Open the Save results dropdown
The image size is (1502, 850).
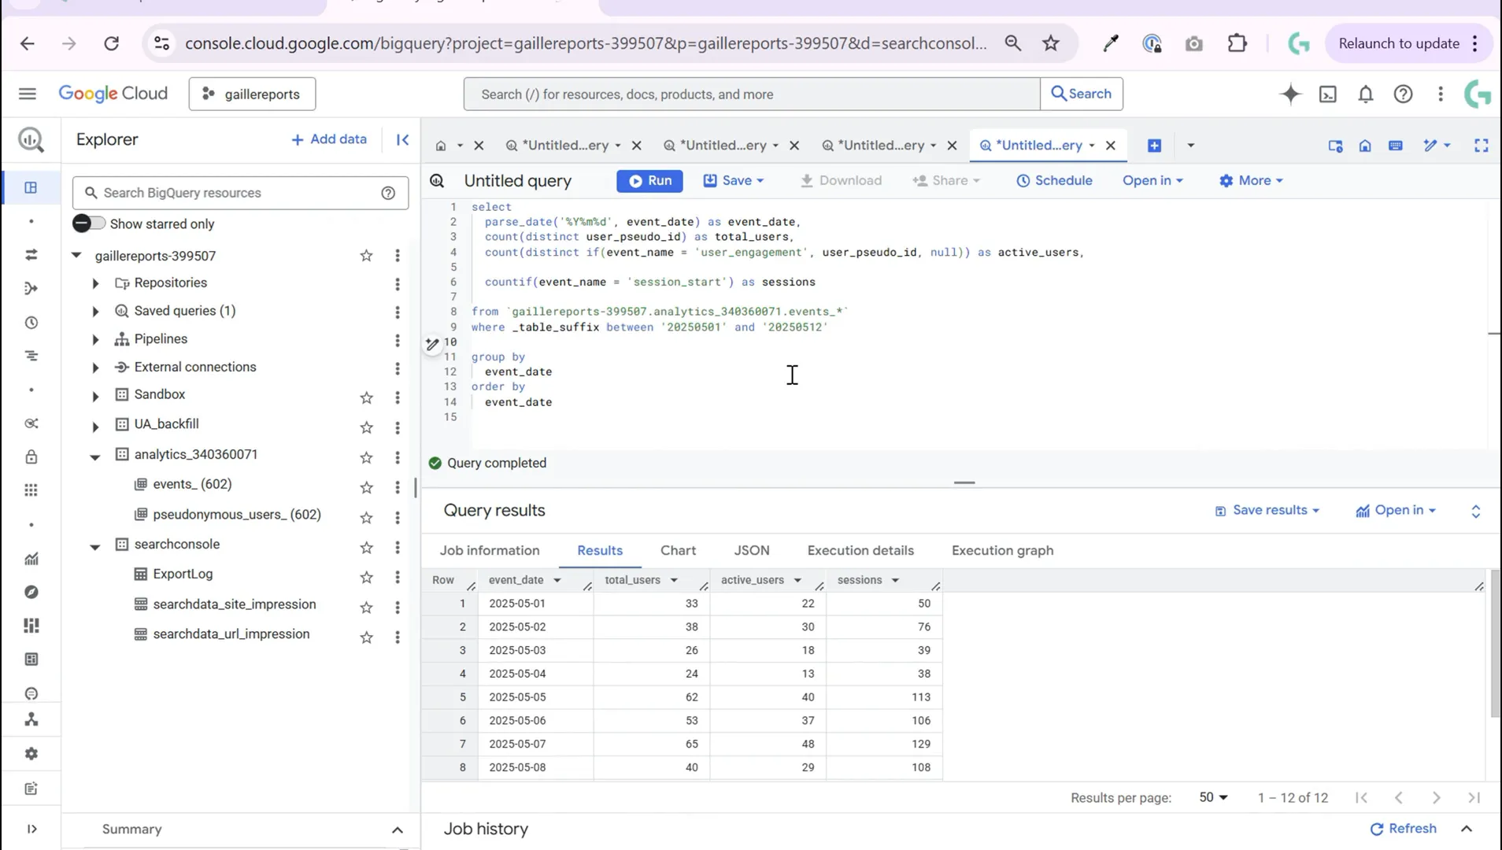pyautogui.click(x=1267, y=510)
